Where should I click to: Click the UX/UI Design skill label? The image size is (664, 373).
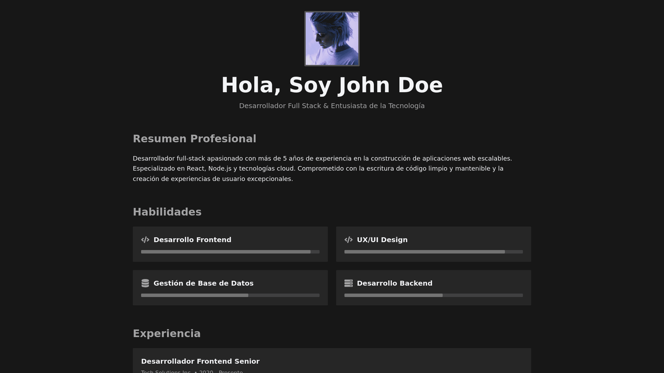(x=382, y=240)
